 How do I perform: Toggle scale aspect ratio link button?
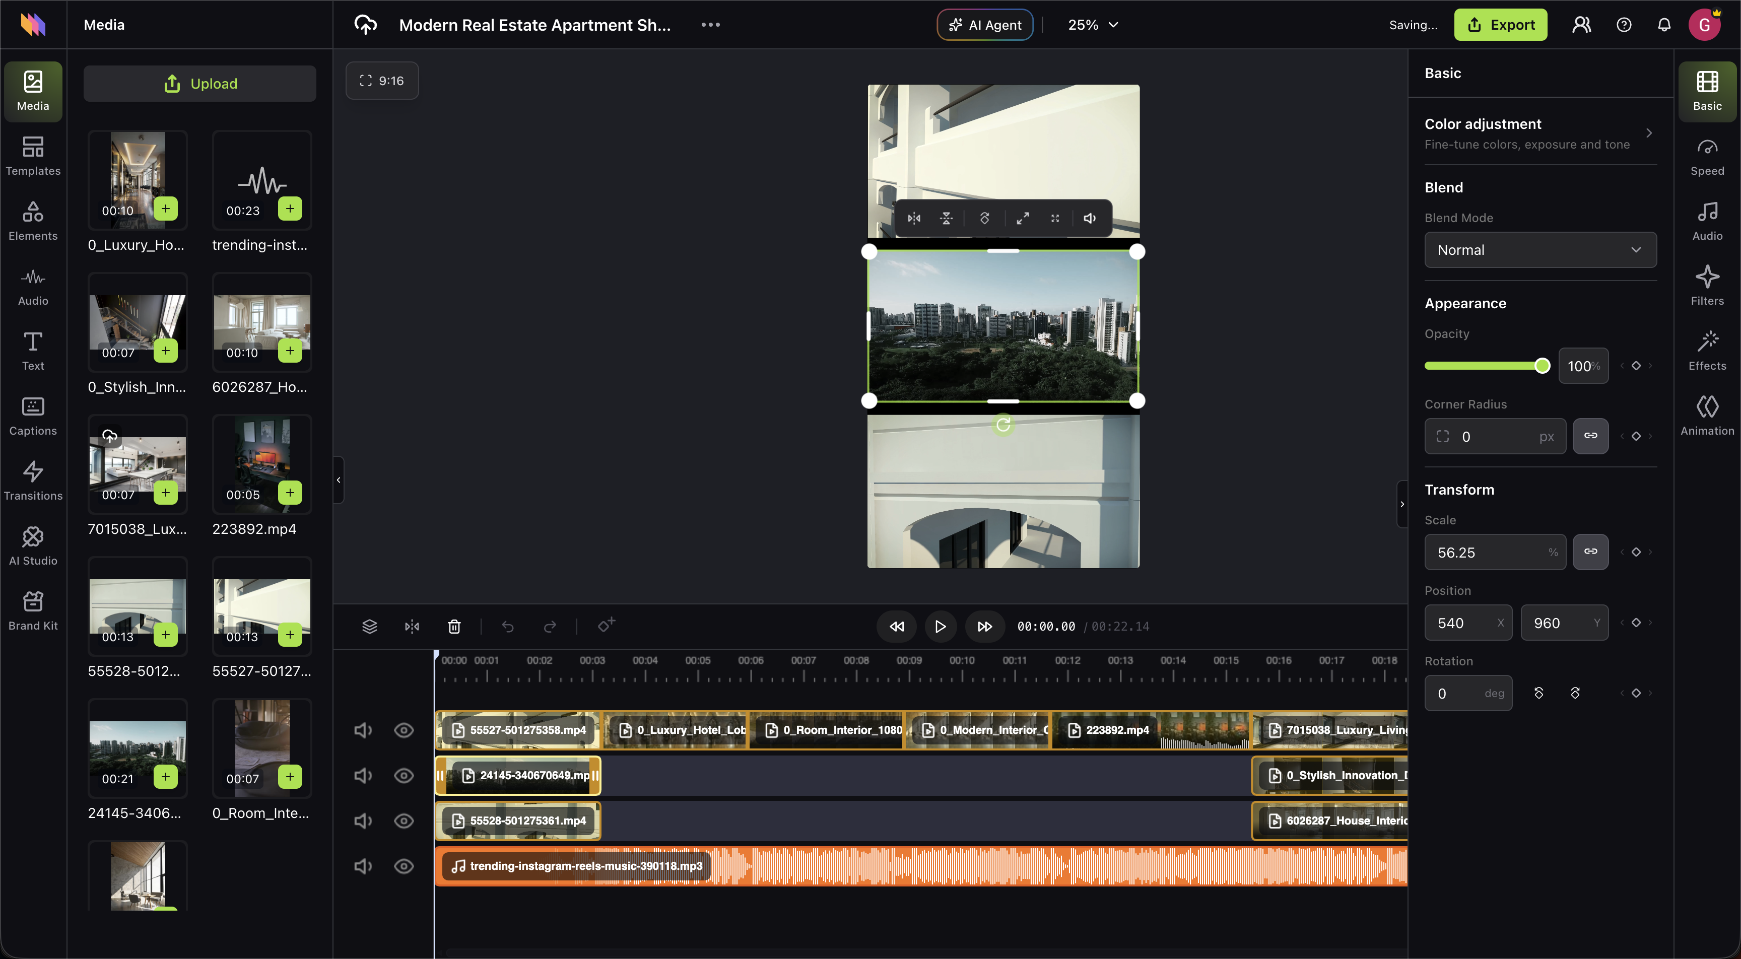pyautogui.click(x=1590, y=552)
